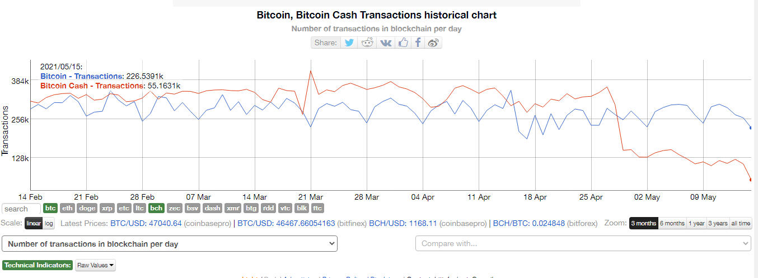Switch the scale to log
This screenshot has height=278, width=758.
click(x=49, y=223)
